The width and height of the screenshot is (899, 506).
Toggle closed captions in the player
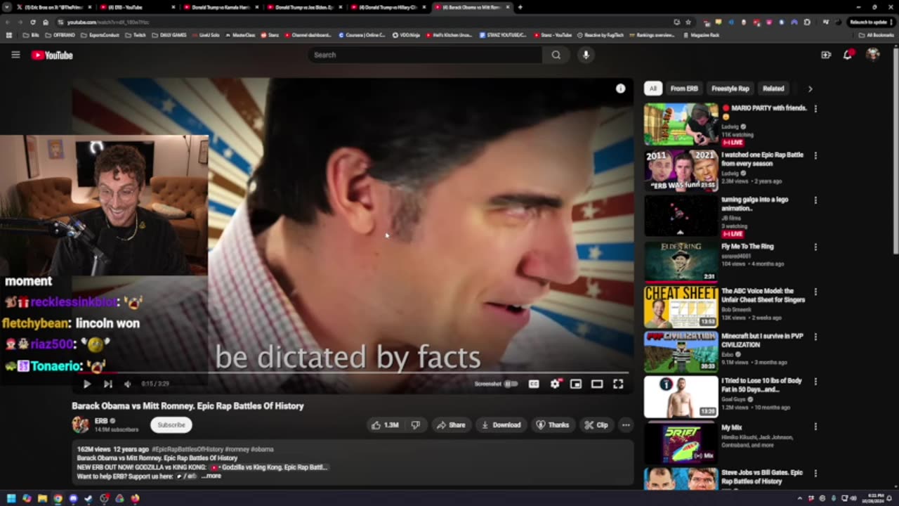[534, 384]
